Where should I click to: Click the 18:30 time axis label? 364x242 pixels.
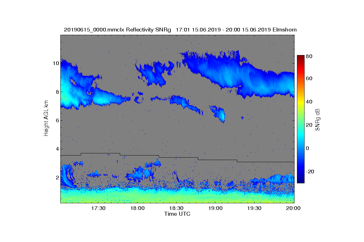click(176, 208)
